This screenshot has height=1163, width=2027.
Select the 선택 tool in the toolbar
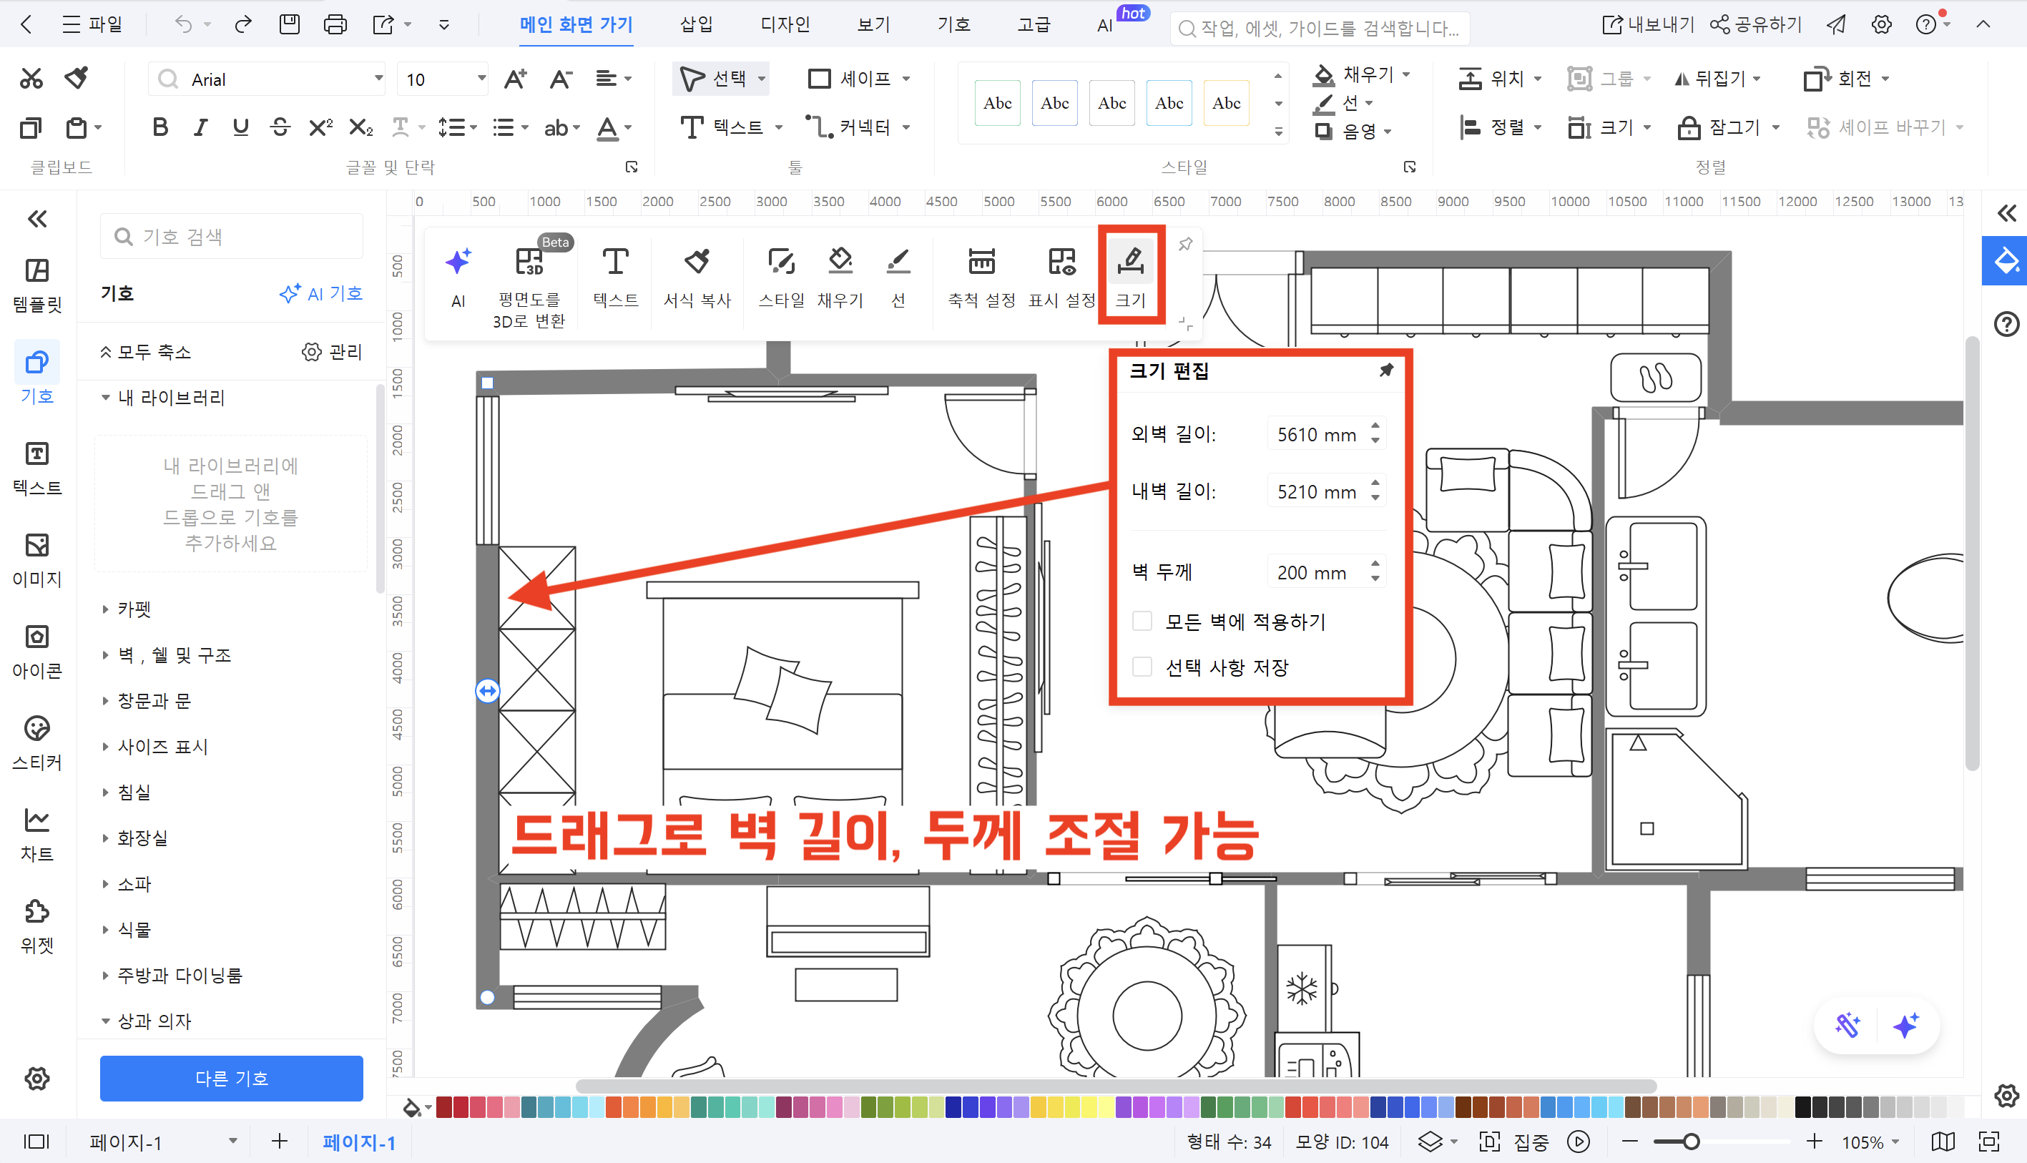click(719, 78)
